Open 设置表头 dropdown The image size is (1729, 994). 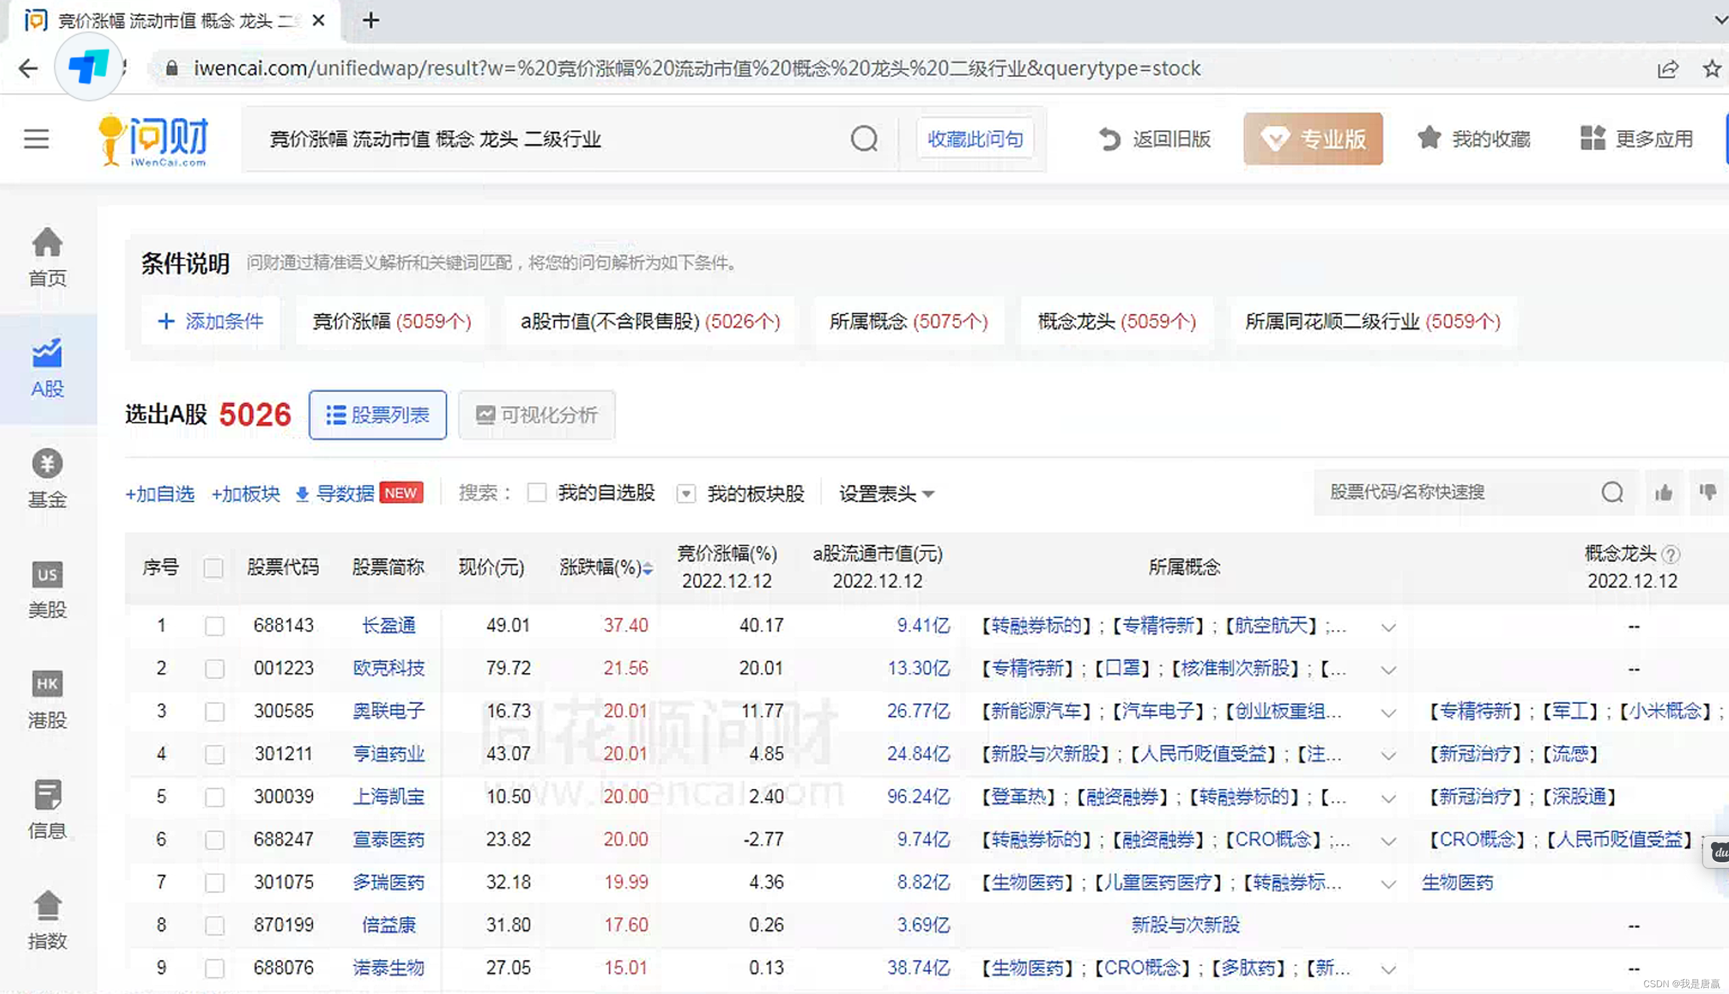(886, 493)
